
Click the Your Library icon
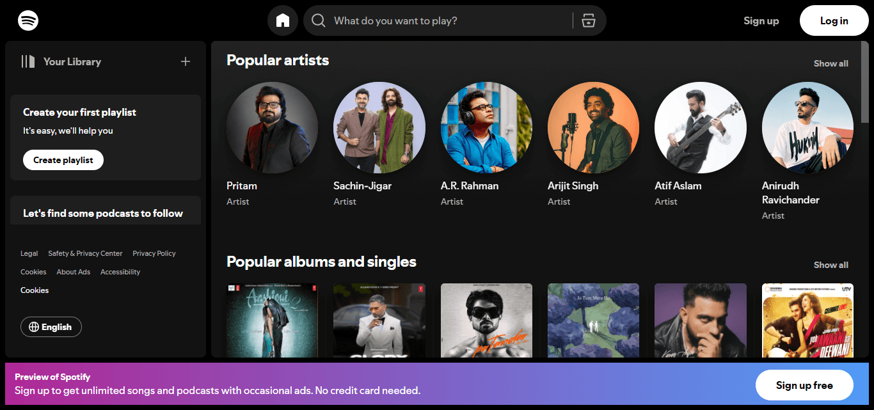coord(28,61)
